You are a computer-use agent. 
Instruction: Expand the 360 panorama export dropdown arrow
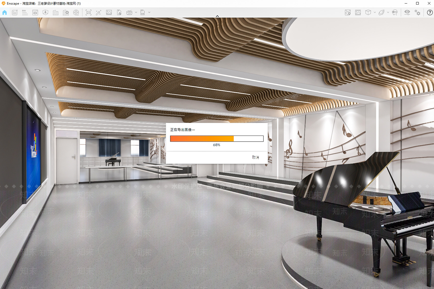tap(136, 12)
